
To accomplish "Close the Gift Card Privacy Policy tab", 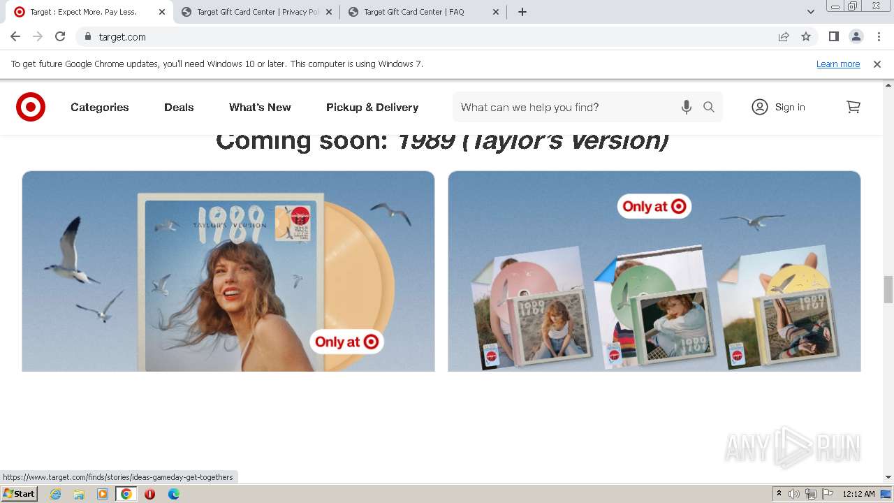I will 329,12.
